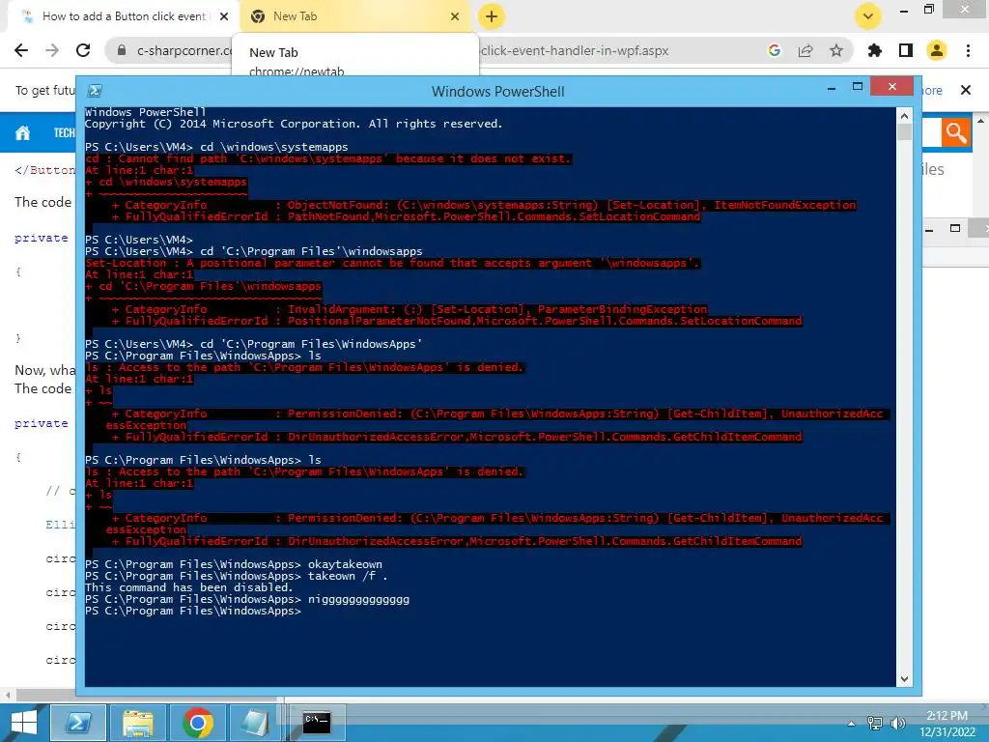The width and height of the screenshot is (989, 742).
Task: Click the 'takeown /f .' command line
Action: 237,576
